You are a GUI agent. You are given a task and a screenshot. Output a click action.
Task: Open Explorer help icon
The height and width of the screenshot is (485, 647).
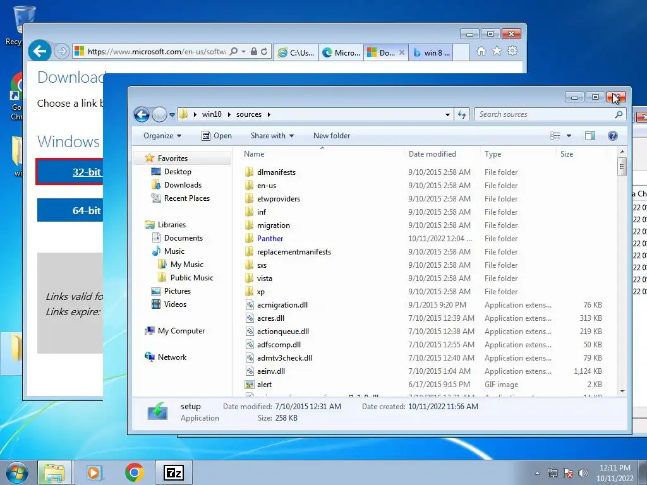(613, 136)
